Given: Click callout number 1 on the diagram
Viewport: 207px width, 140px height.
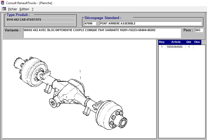Looking at the screenshot, I should point(80,71).
